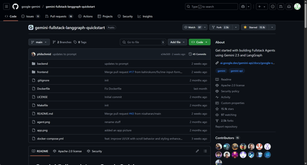
Task: View the 45 Commits history
Action: click(197, 54)
